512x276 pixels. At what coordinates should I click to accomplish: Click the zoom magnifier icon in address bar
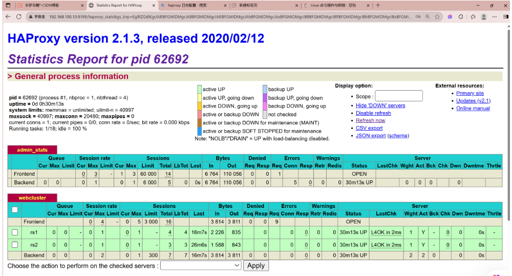coord(428,17)
